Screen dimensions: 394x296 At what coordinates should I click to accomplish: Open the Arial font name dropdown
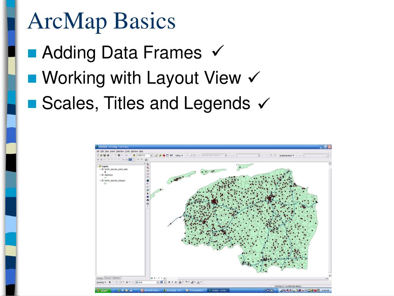tap(157, 282)
